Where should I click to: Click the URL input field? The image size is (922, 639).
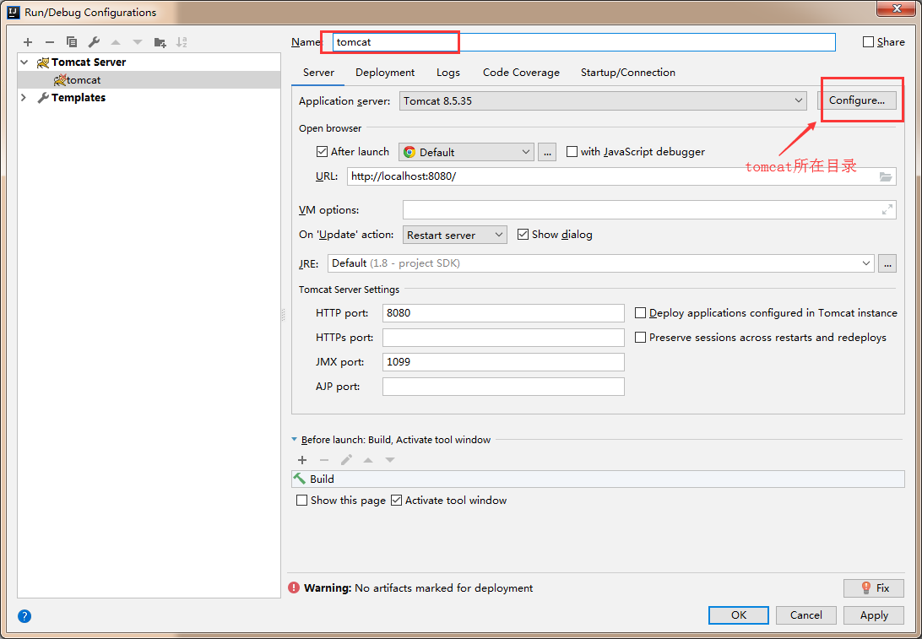pyautogui.click(x=621, y=176)
